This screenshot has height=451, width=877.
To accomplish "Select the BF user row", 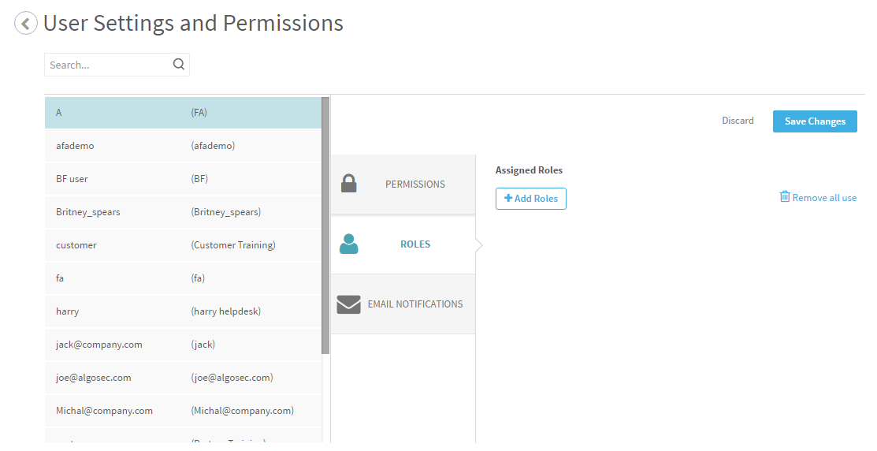I will click(183, 179).
